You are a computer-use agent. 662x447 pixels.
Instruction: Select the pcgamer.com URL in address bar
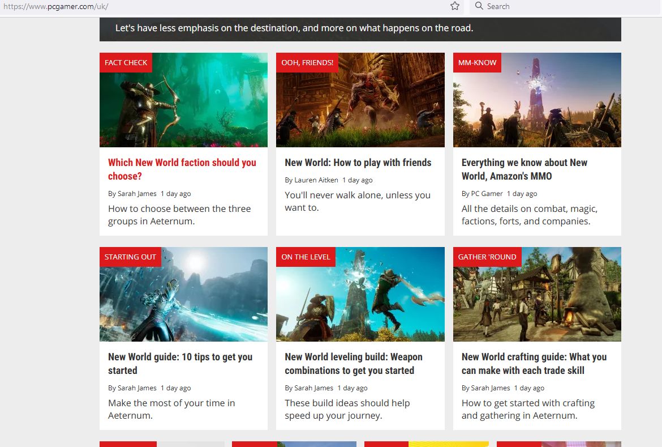point(55,6)
